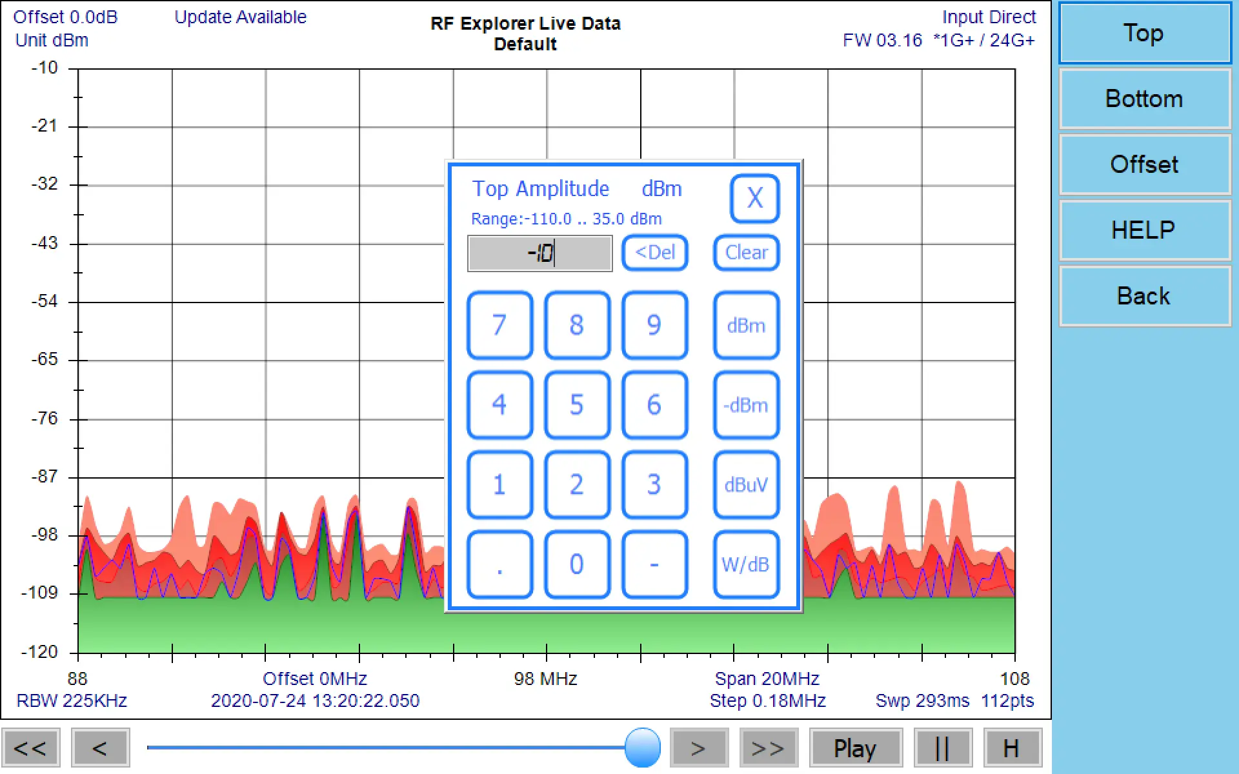Click the <Del key on keypad
The height and width of the screenshot is (774, 1239).
[x=655, y=252]
